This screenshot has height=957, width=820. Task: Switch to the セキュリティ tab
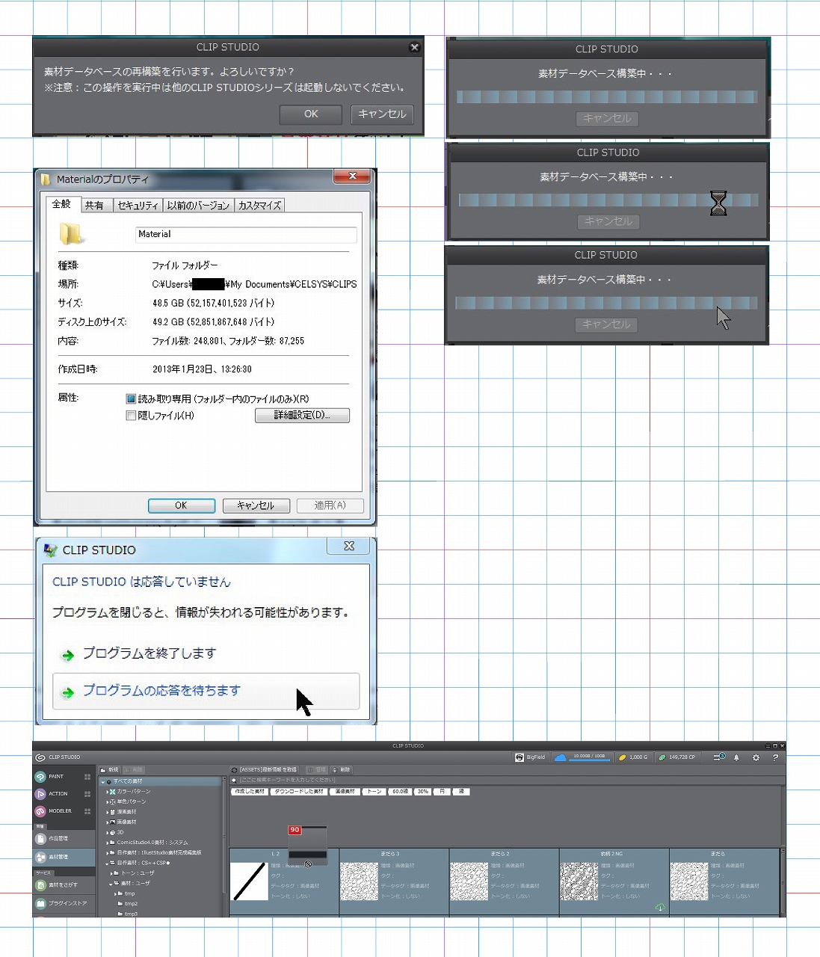pyautogui.click(x=138, y=206)
